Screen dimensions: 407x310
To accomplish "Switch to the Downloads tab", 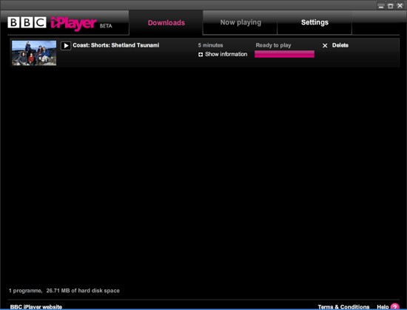I will pos(166,23).
